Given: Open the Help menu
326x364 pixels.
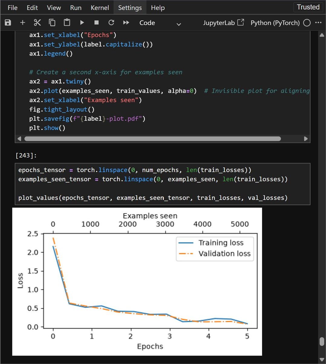Looking at the screenshot, I should click(158, 8).
